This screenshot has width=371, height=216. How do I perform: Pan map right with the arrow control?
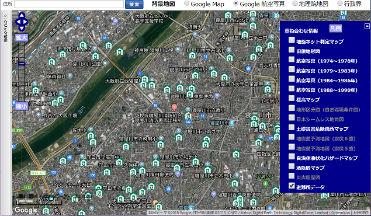(x=25, y=22)
